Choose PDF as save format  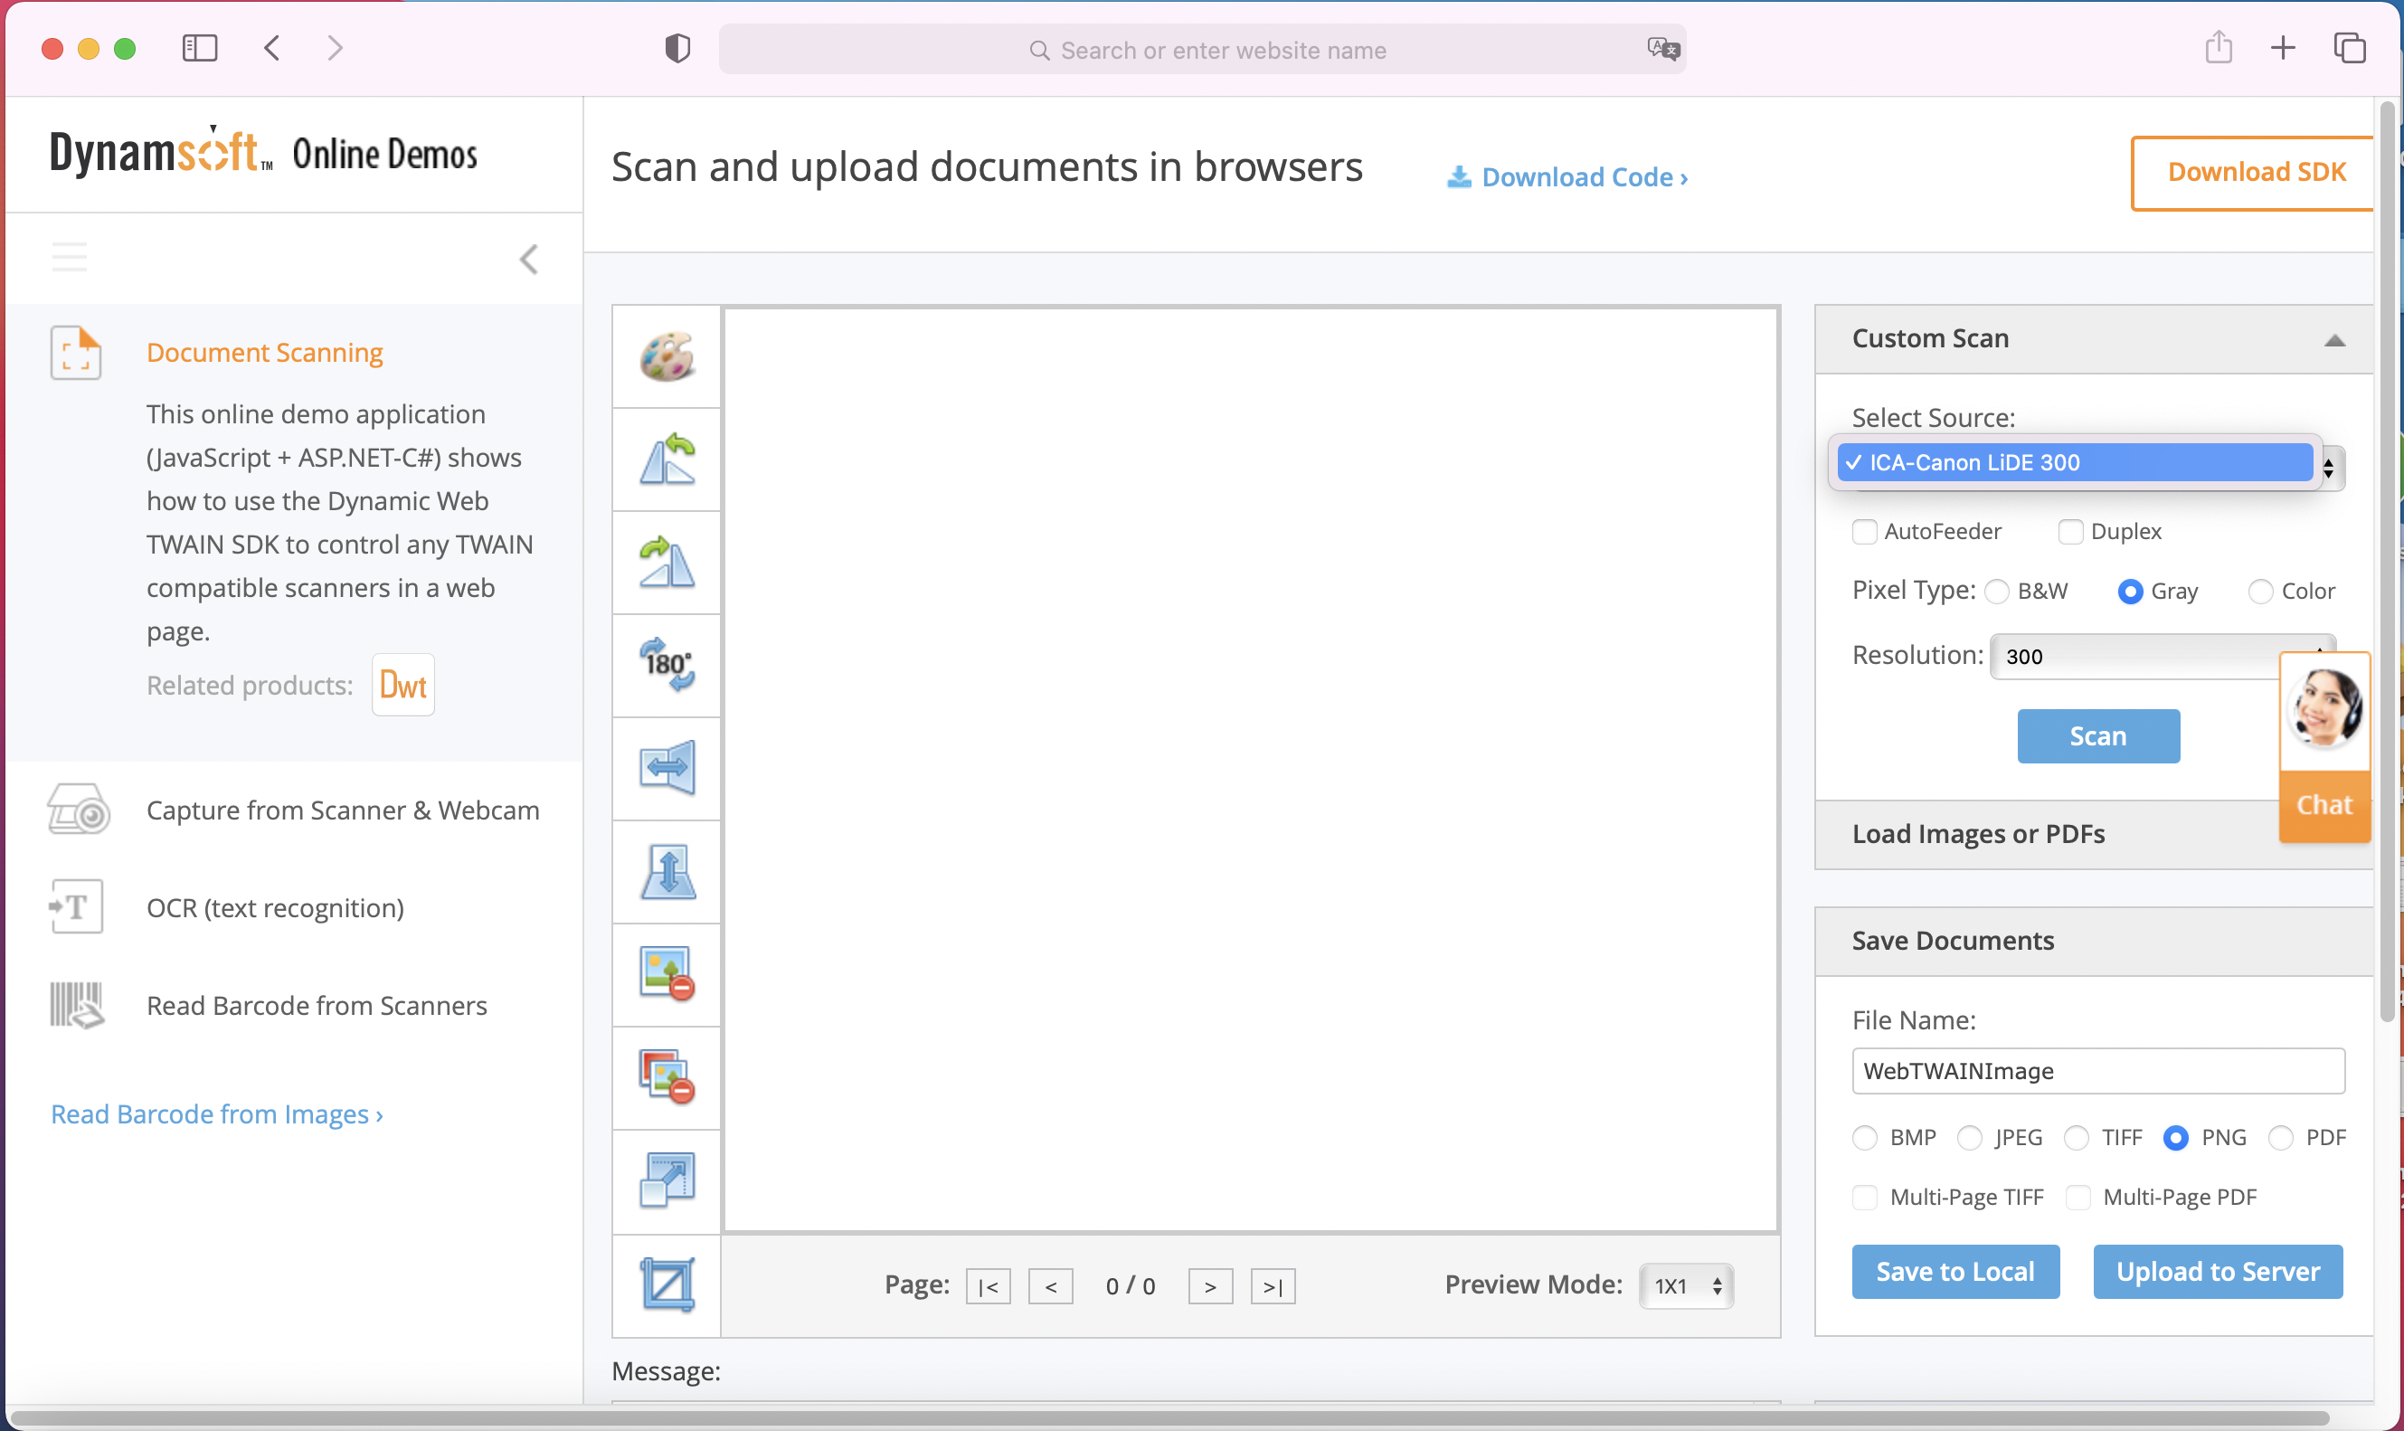[2280, 1138]
